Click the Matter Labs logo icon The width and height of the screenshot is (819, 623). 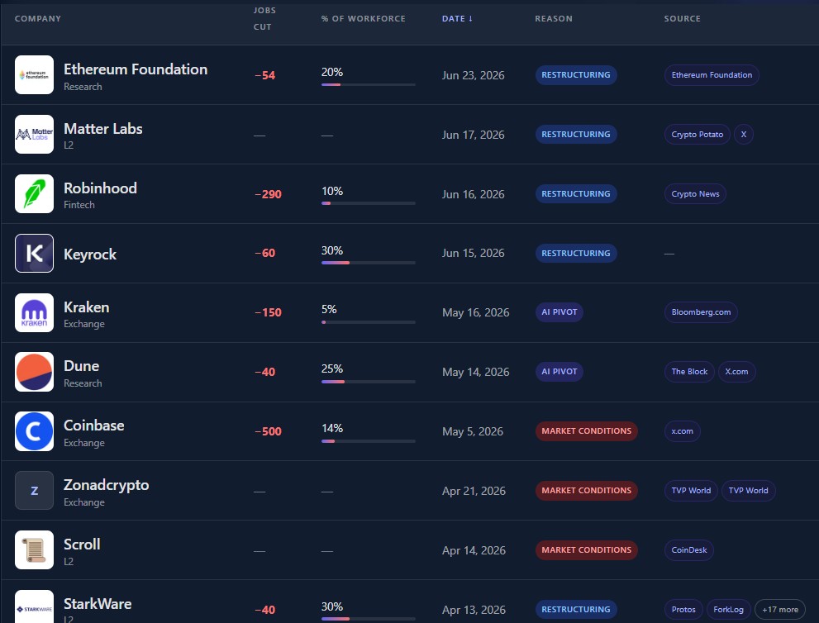(x=34, y=134)
